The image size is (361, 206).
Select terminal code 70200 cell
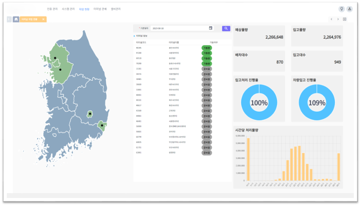click(x=139, y=64)
